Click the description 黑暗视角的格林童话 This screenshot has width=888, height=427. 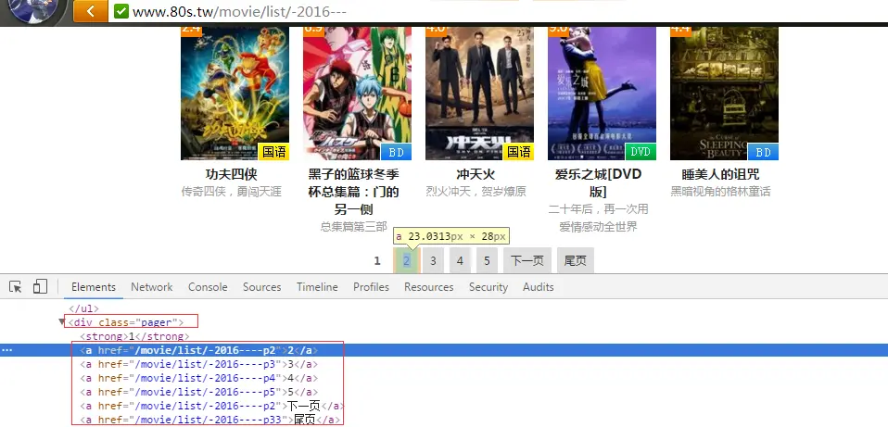[720, 192]
